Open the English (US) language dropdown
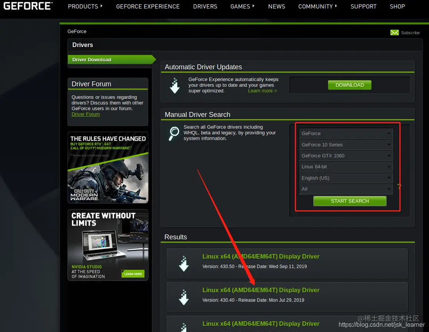The image size is (429, 332). click(346, 178)
